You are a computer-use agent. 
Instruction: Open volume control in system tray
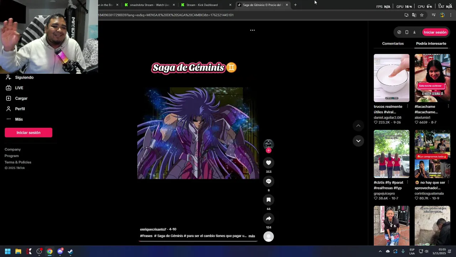tap(426, 251)
